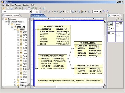
Task: Open the Edit menu
Action: click(7, 5)
